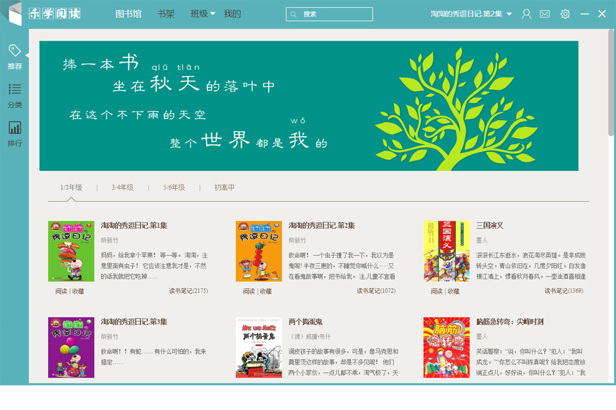Select the 3/4年级 grade tab

pyautogui.click(x=123, y=188)
